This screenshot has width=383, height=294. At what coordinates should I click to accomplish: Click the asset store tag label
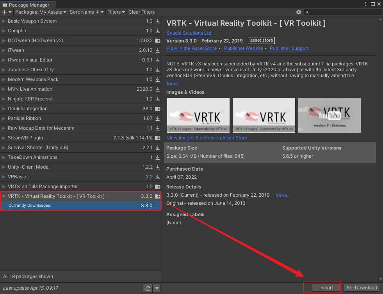point(261,40)
